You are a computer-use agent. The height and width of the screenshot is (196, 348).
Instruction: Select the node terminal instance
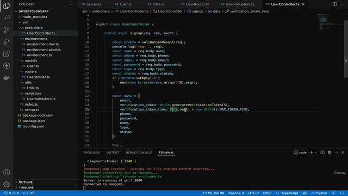300,152
